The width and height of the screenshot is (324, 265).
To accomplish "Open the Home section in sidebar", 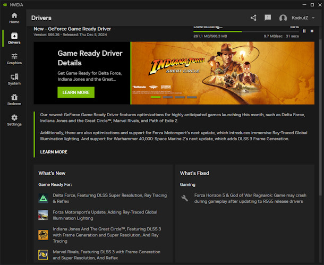I will click(x=14, y=18).
